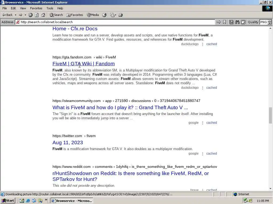Print the page with the printer icon
Viewport: 273px width, 204px height.
(121, 15)
